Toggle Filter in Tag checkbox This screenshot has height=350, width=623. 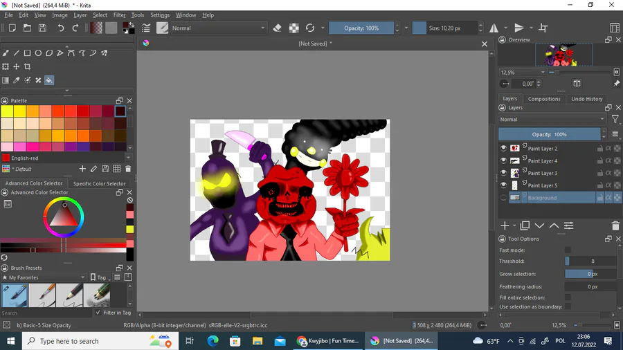(x=98, y=313)
